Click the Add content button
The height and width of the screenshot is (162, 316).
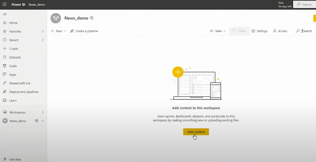(196, 132)
